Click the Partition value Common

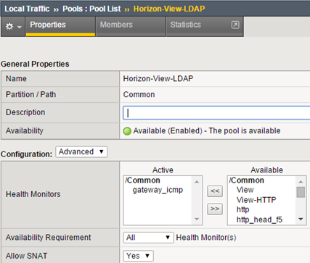point(139,94)
